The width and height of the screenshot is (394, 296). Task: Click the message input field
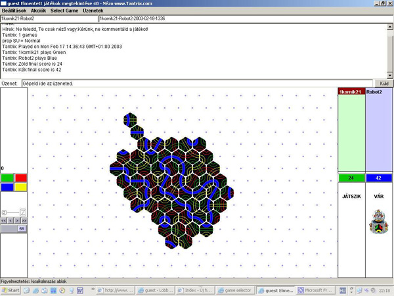(197, 84)
